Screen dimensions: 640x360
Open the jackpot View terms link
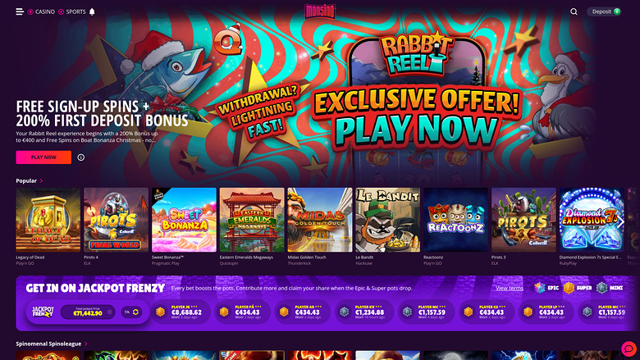pos(510,288)
